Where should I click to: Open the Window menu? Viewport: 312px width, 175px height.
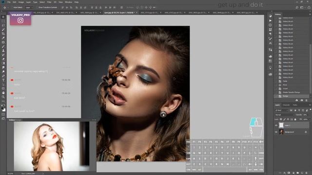(x=68, y=2)
